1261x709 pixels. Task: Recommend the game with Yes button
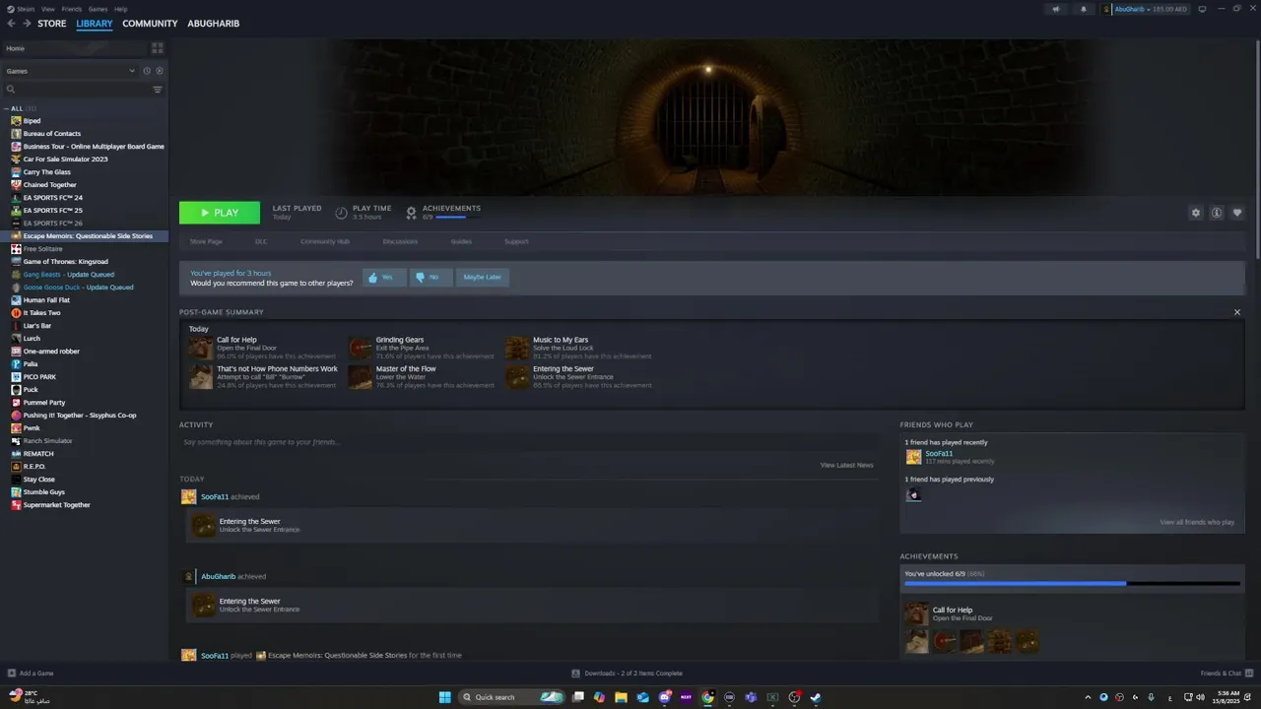[384, 278]
